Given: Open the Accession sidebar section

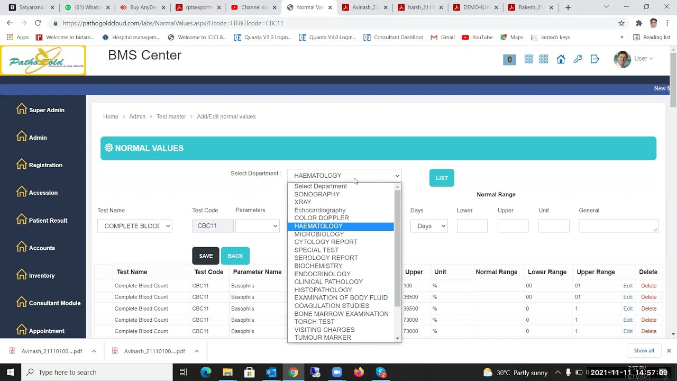Looking at the screenshot, I should click(37, 192).
